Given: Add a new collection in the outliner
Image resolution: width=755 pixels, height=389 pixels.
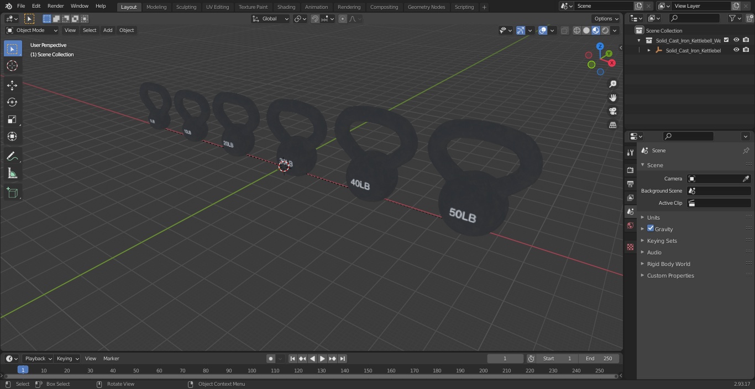Looking at the screenshot, I should coord(749,18).
